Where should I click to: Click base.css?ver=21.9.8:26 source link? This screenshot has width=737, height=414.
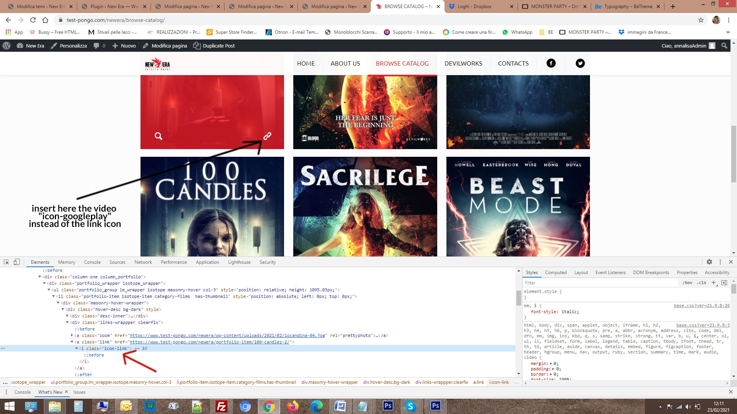[702, 306]
